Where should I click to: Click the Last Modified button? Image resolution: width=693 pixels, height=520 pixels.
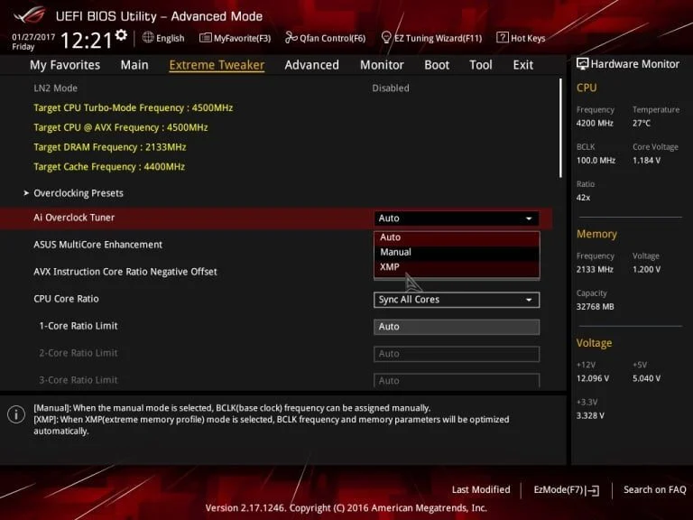pyautogui.click(x=480, y=489)
